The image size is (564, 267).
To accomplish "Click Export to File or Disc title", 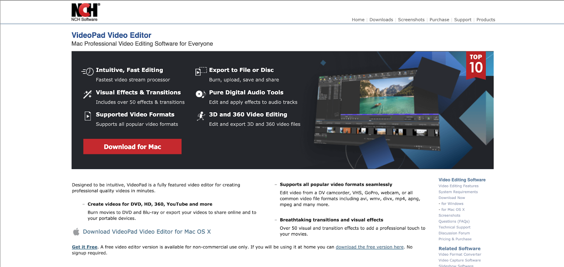I will pos(241,70).
